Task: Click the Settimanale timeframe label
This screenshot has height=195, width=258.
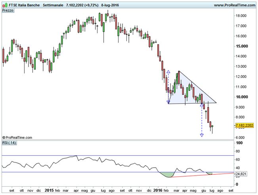Action: (x=53, y=5)
